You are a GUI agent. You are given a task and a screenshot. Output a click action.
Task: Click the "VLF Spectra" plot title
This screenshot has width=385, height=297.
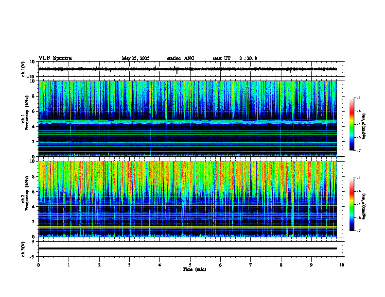pos(55,58)
